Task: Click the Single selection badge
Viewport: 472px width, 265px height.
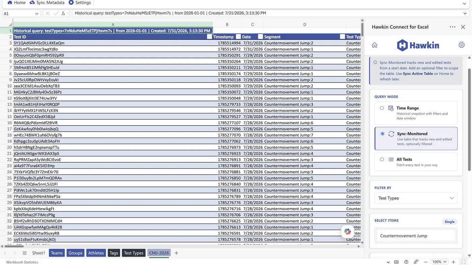Action: [x=449, y=222]
